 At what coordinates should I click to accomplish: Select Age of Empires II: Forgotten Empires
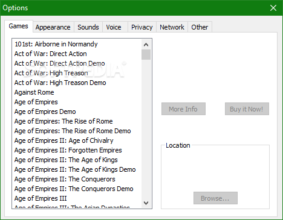point(77,150)
